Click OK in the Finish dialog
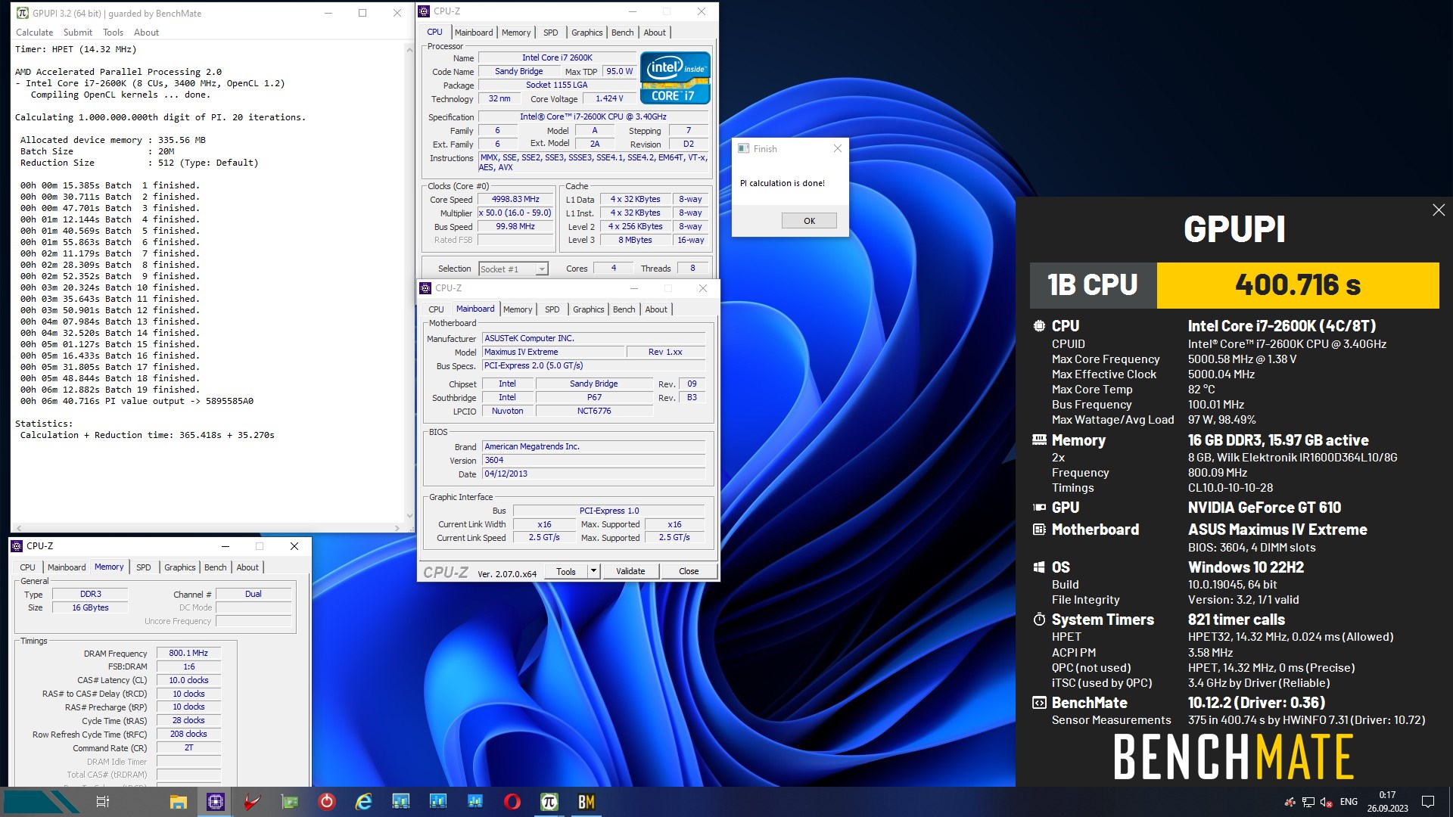This screenshot has height=817, width=1453. (x=809, y=221)
